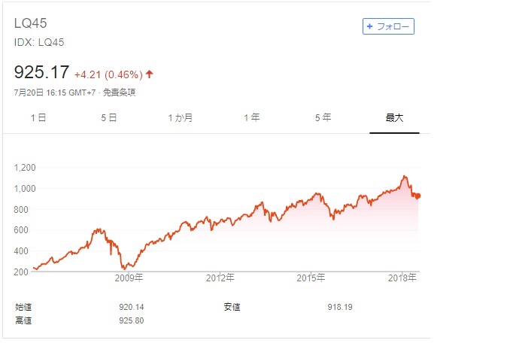Click the red up-arrow price change icon

coord(149,74)
